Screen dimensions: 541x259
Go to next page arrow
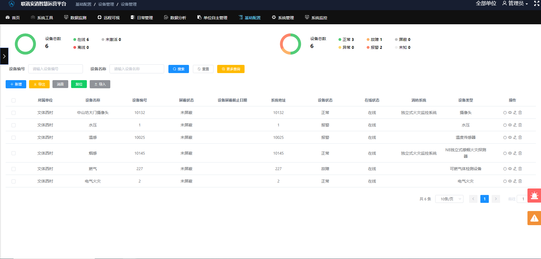pos(496,199)
